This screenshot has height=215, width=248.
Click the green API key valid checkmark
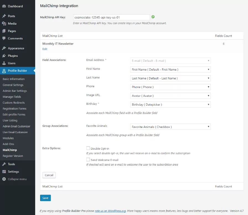point(153,17)
